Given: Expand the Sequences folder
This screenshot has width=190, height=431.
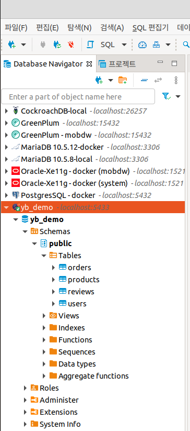Looking at the screenshot, I should pos(44,352).
